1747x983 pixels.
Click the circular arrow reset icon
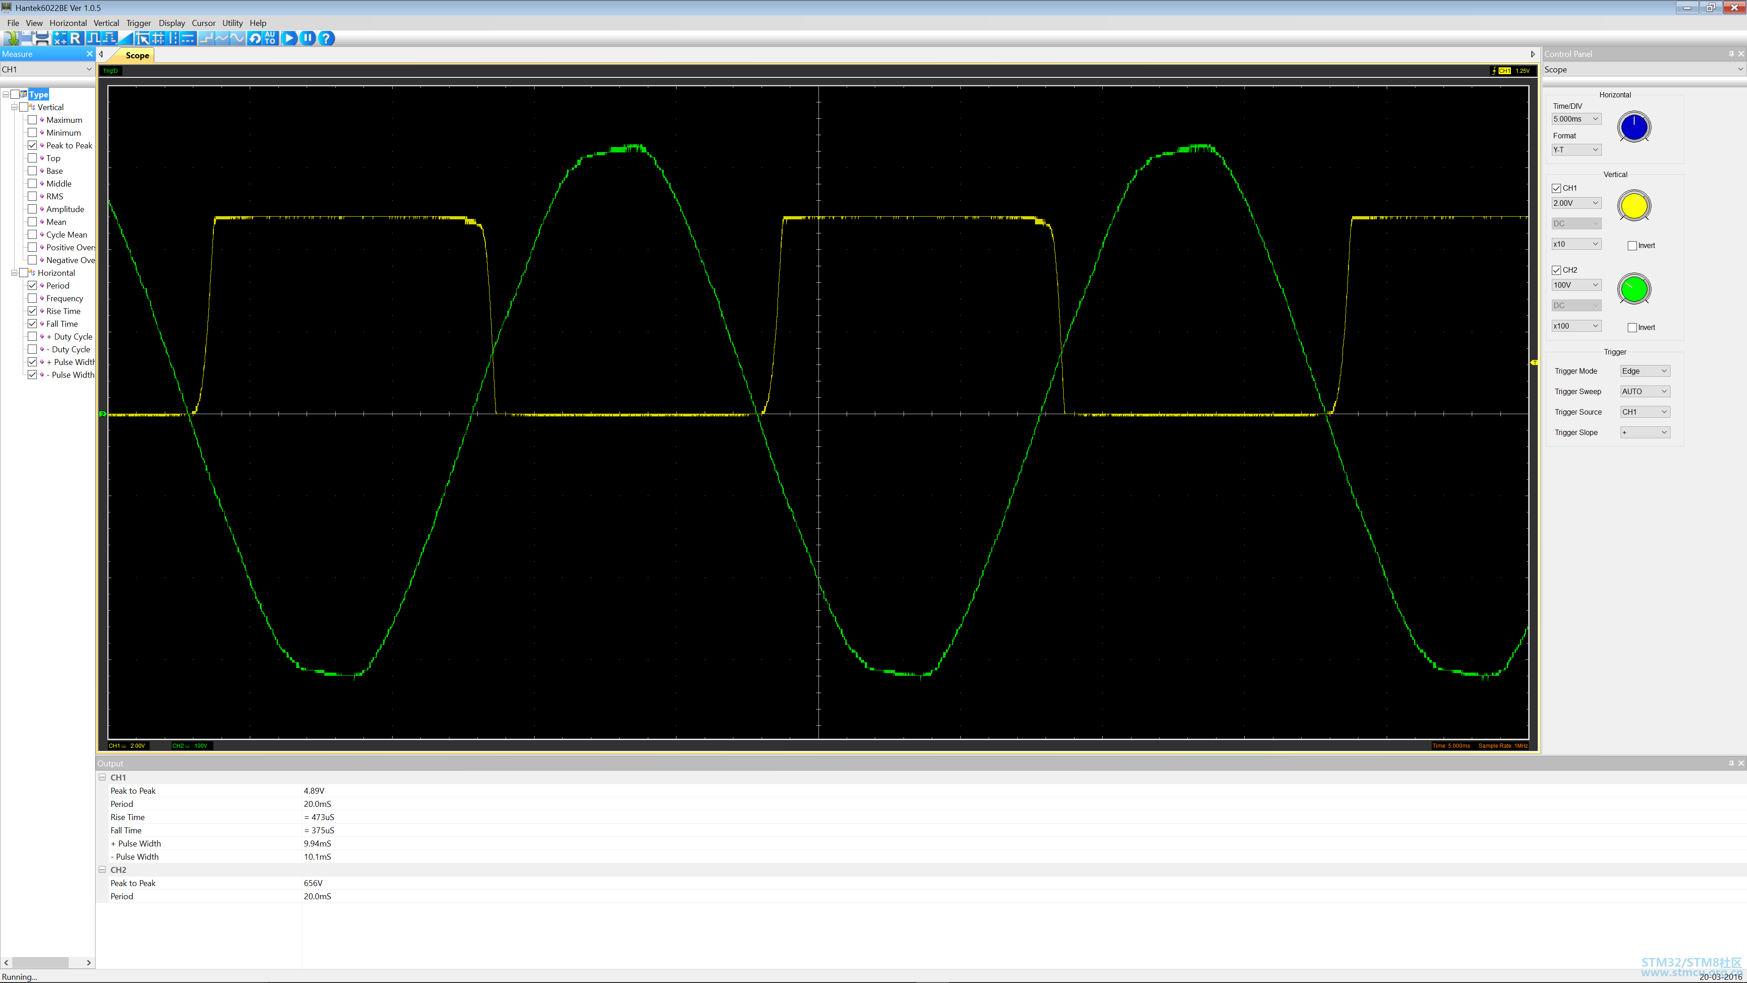click(254, 38)
